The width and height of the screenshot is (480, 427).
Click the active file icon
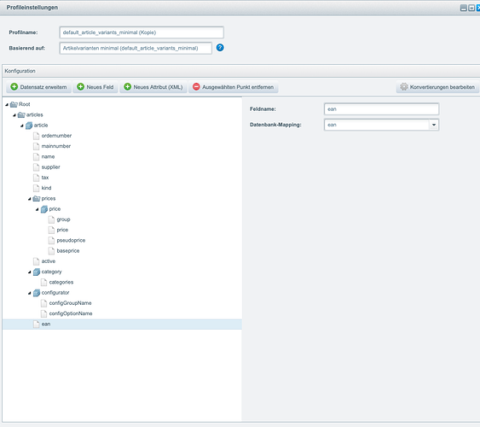tap(37, 261)
